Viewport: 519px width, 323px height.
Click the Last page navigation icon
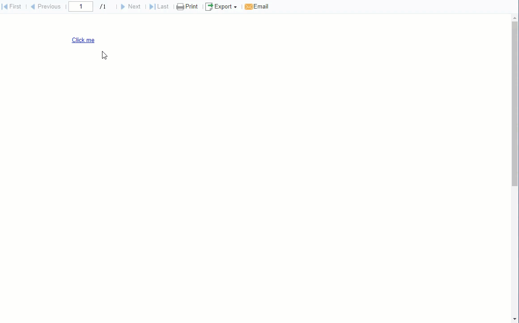click(152, 6)
